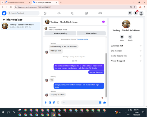
Task: Open Cortana circle on taskbar
Action: point(14,112)
